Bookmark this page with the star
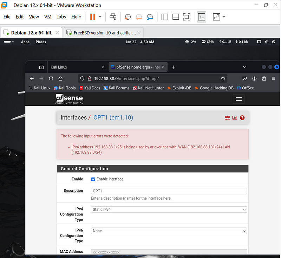 coord(223,78)
